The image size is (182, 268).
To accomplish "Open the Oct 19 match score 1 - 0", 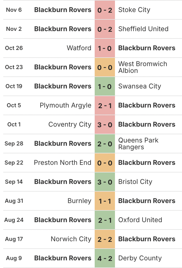I will 105,86.
